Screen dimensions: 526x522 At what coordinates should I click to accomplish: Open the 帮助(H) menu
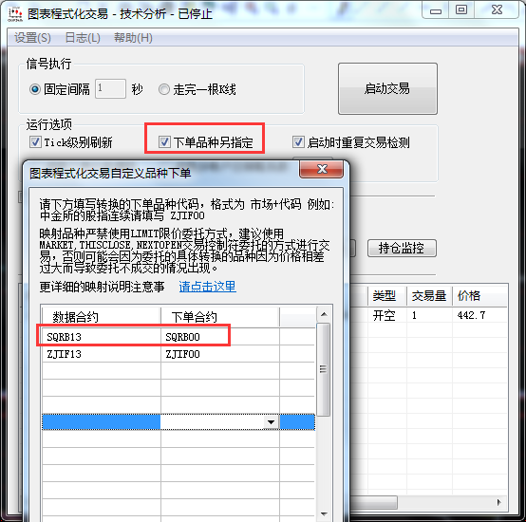coord(133,38)
